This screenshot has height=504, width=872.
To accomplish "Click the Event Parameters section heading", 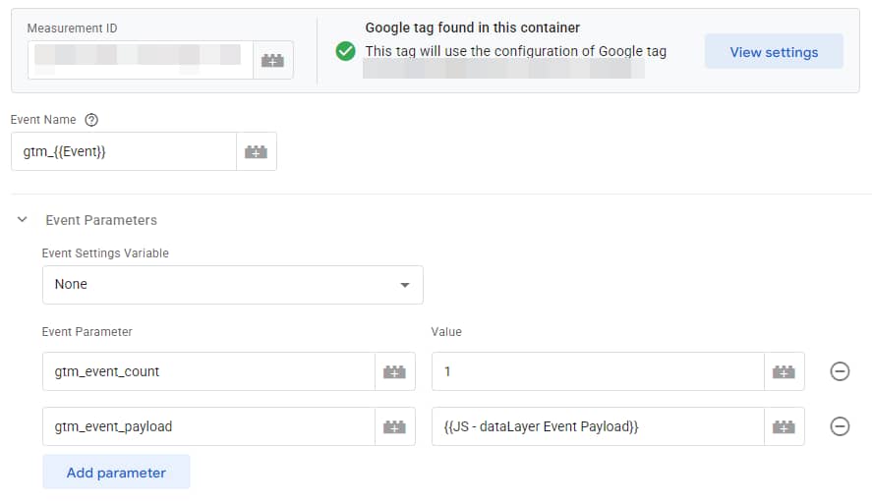I will (x=101, y=220).
